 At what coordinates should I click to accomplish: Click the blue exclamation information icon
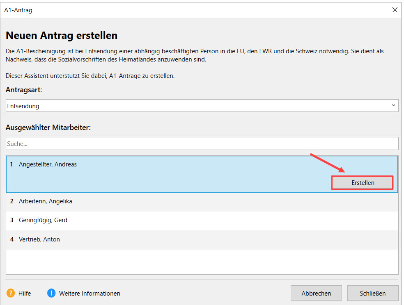pos(51,293)
